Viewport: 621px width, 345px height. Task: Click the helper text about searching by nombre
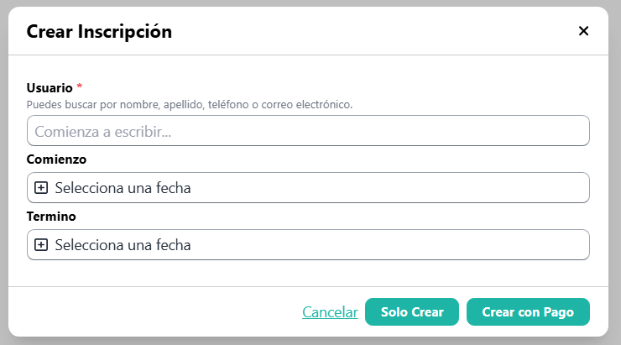pyautogui.click(x=190, y=105)
